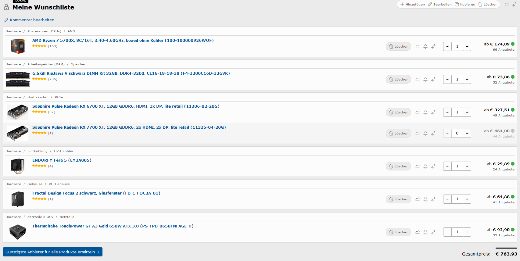Screen dimensions: 520x261
Task: Open Netzteile & USV breadcrumb category
Action: [40, 217]
